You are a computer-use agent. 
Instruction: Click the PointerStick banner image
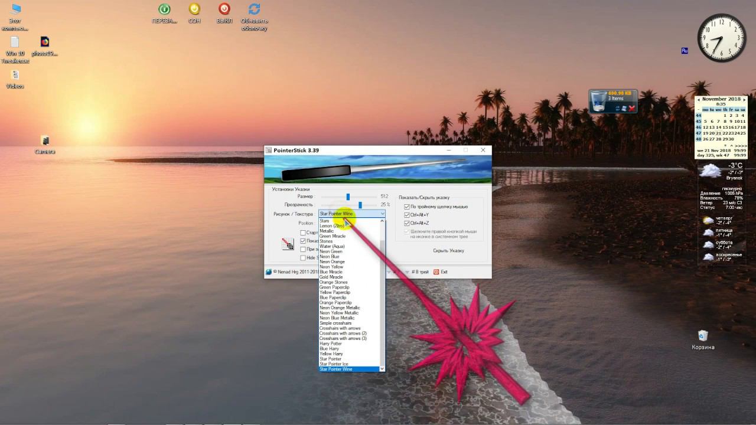click(377, 169)
